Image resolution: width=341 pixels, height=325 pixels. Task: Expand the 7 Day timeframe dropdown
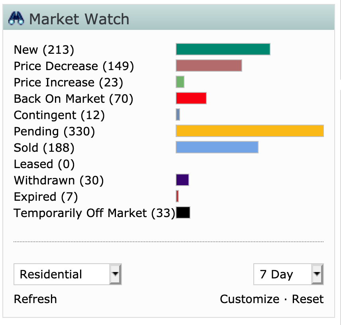[288, 274]
